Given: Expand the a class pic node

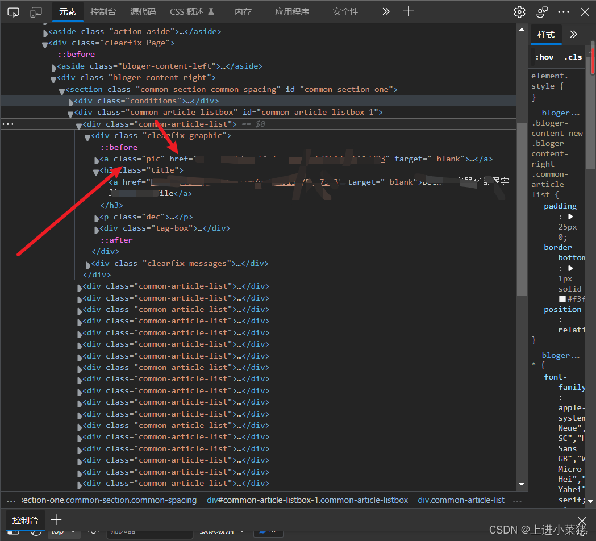Looking at the screenshot, I should point(97,160).
